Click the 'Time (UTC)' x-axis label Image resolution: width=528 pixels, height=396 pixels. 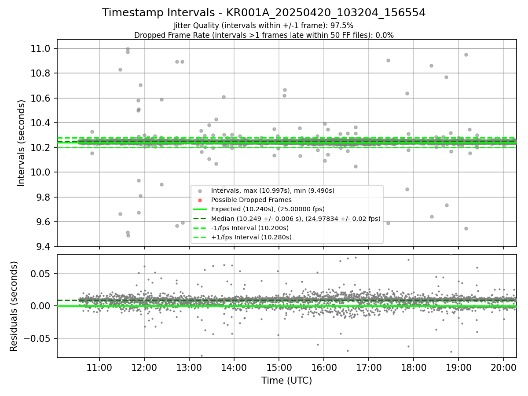point(286,381)
